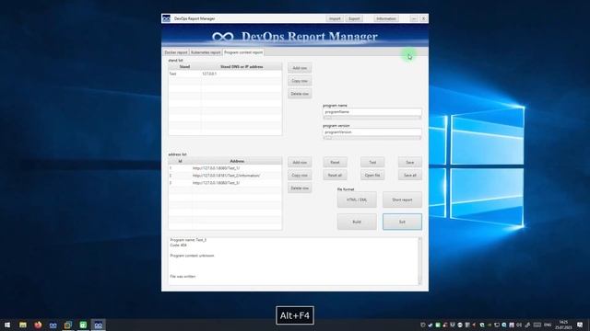Click the 'File was written' log line

[x=183, y=276]
